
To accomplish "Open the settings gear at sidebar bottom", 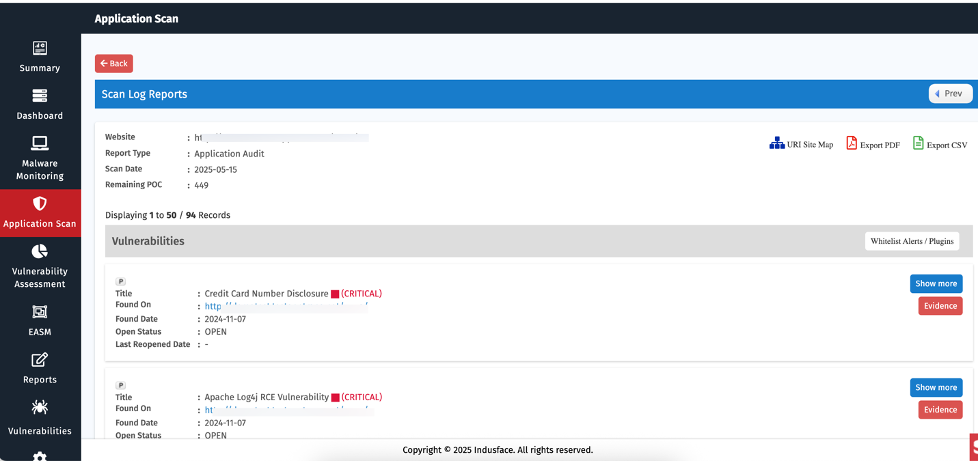I will point(39,456).
